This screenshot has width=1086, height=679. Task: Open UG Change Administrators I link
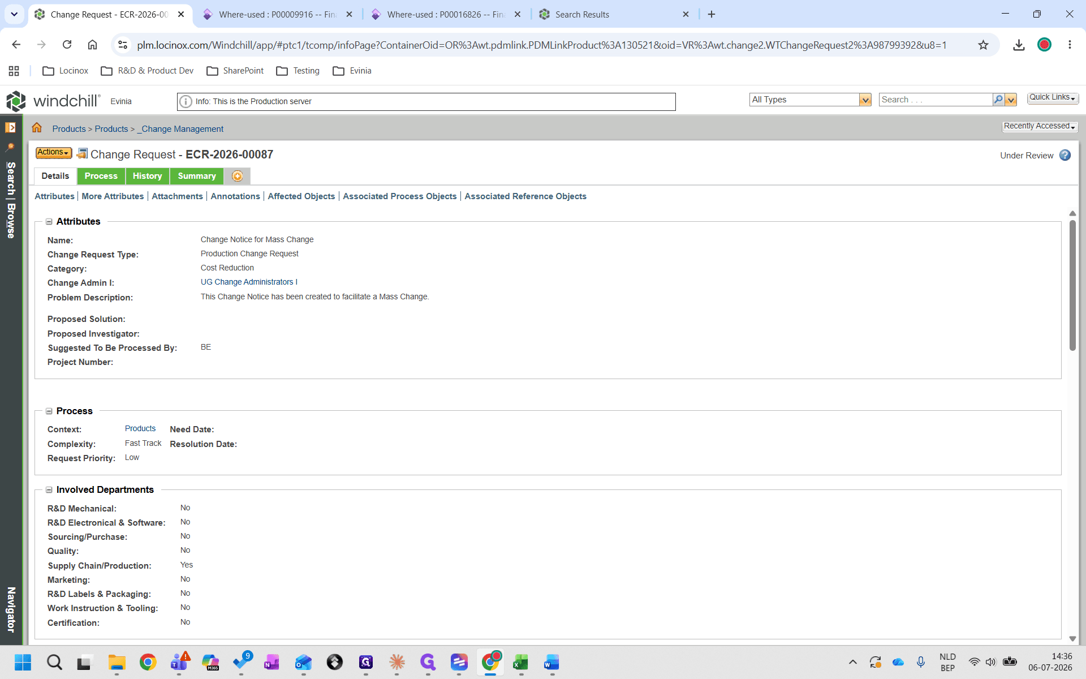(x=249, y=282)
